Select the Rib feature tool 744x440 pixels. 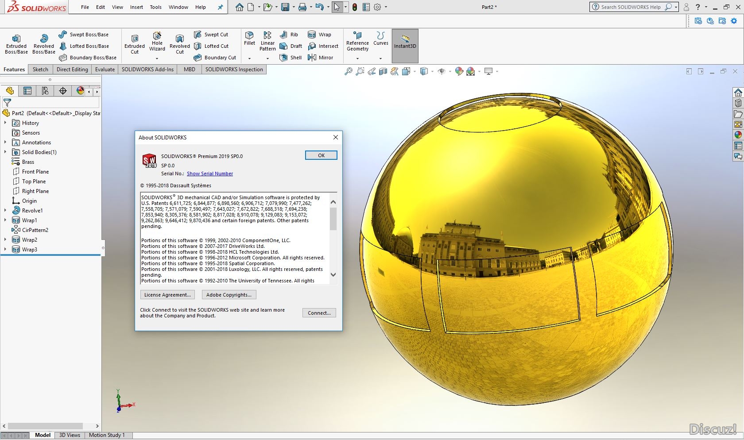click(x=289, y=35)
